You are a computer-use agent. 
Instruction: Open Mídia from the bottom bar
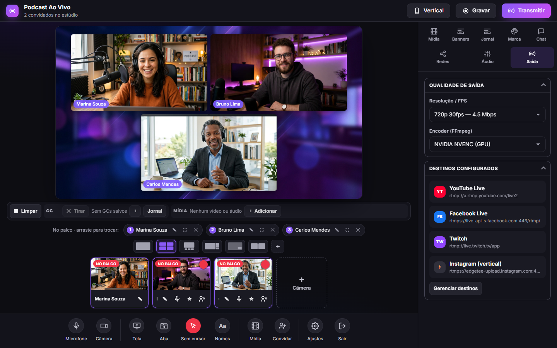click(x=255, y=326)
